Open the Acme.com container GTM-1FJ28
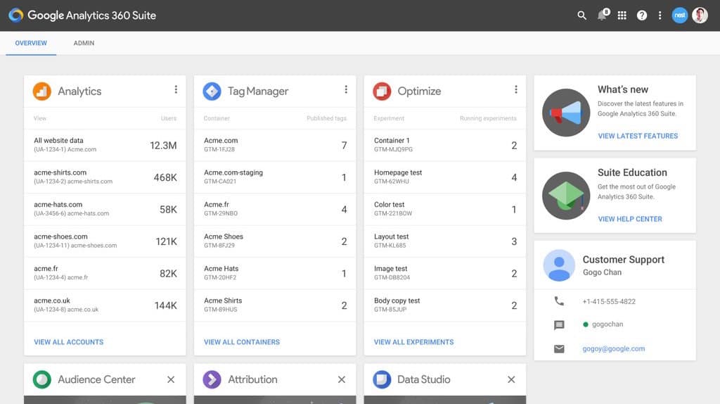 pos(275,145)
